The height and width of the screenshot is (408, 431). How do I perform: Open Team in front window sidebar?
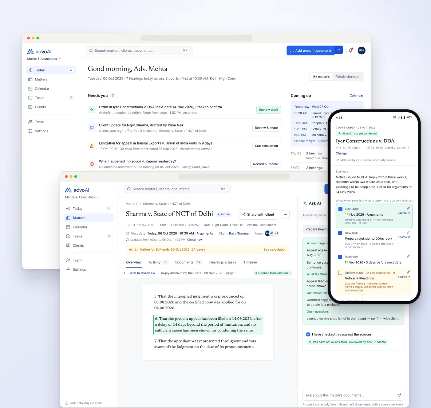coord(88,260)
